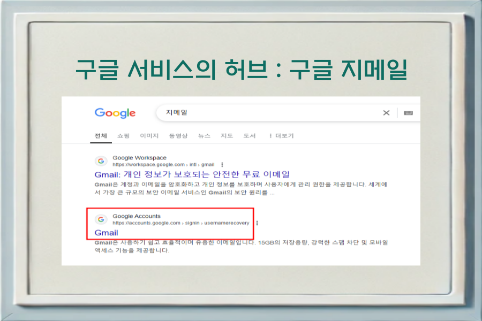Click the Google Workspace site name
Viewport: 482px width, 321px height.
[139, 158]
